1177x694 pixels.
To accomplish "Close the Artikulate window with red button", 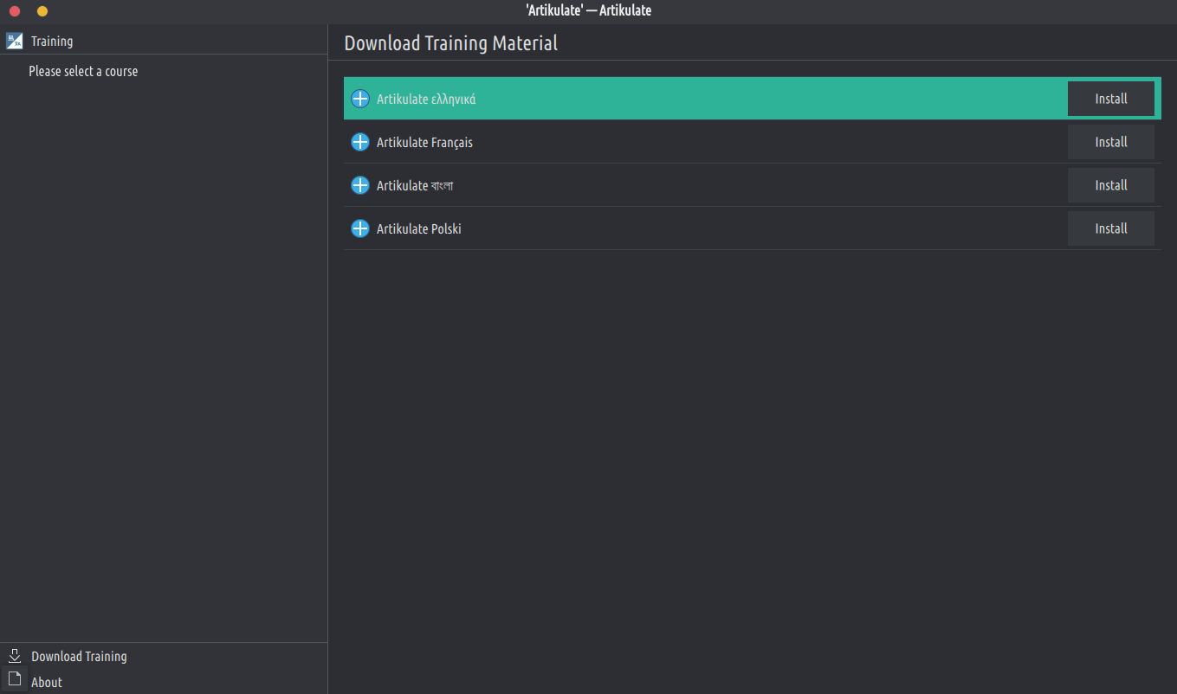I will point(15,11).
